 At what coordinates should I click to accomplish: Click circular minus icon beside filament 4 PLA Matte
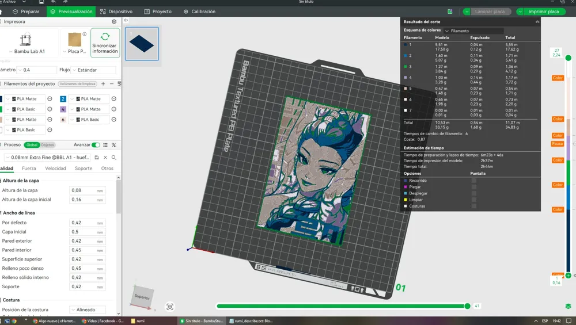tap(114, 109)
